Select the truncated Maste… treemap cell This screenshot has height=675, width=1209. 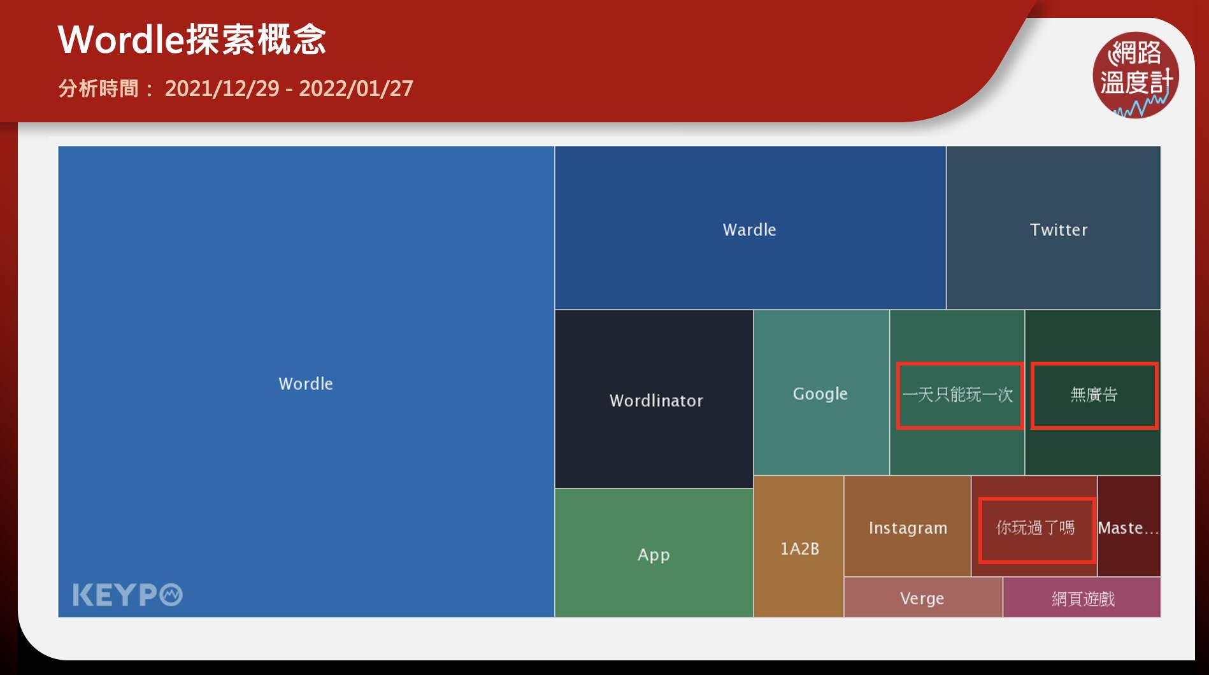pos(1129,526)
